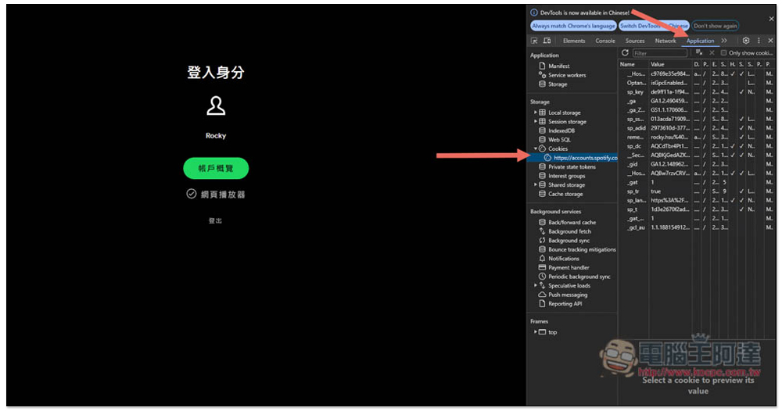The width and height of the screenshot is (782, 411).
Task: Select the sp_dc cookie row
Action: click(696, 146)
